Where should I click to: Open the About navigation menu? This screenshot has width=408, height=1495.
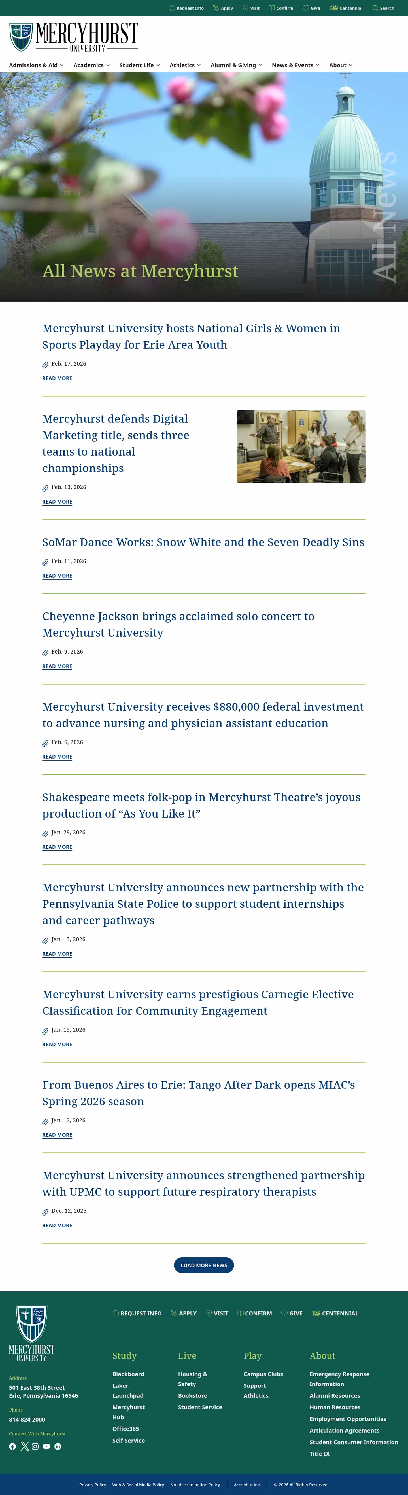tap(341, 65)
